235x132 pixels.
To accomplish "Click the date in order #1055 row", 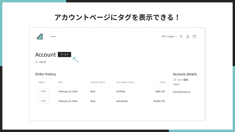I will point(68,91).
